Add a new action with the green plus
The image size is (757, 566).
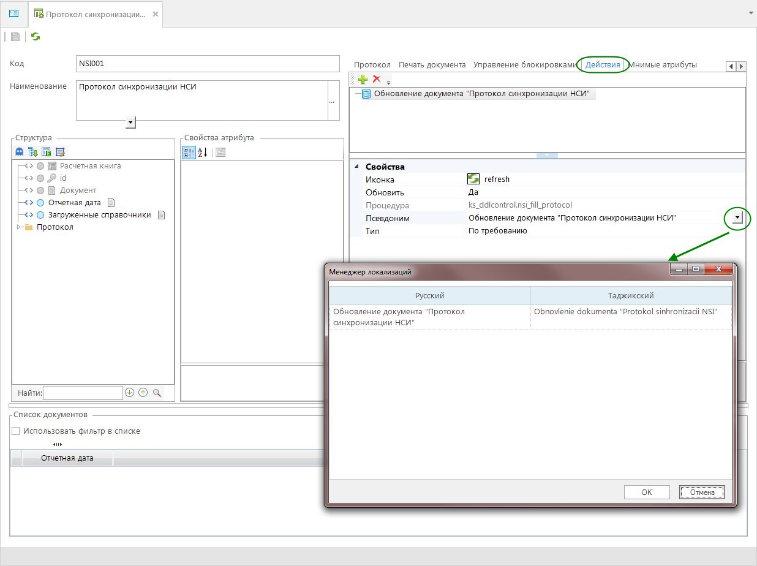click(x=363, y=79)
